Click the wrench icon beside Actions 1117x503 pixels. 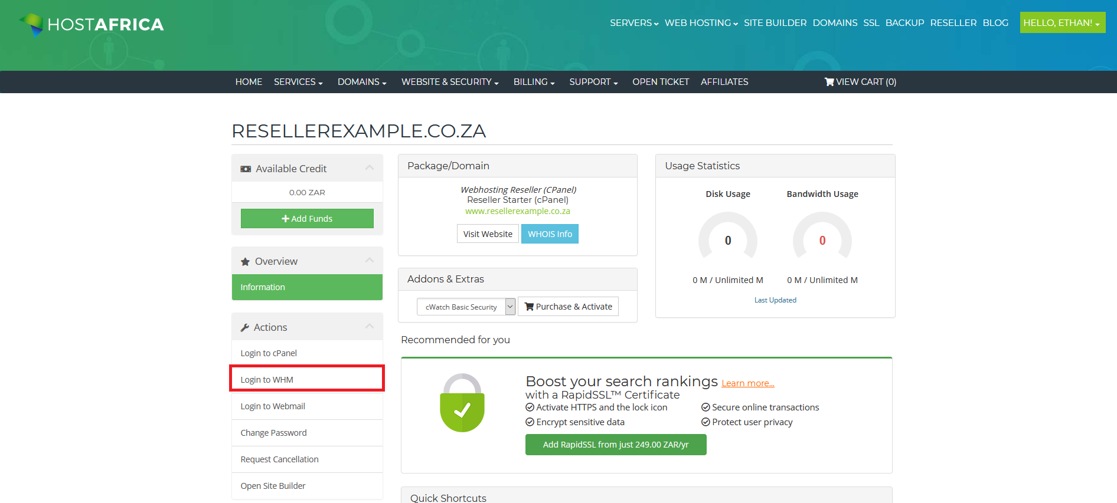pos(244,328)
